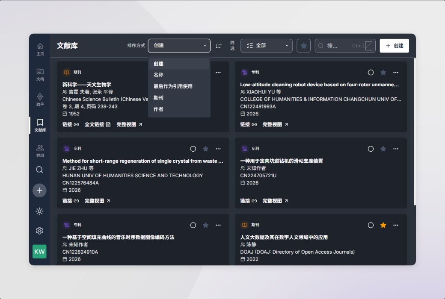Select the circle on 人文大数据 card
445x299 pixels.
click(x=371, y=225)
